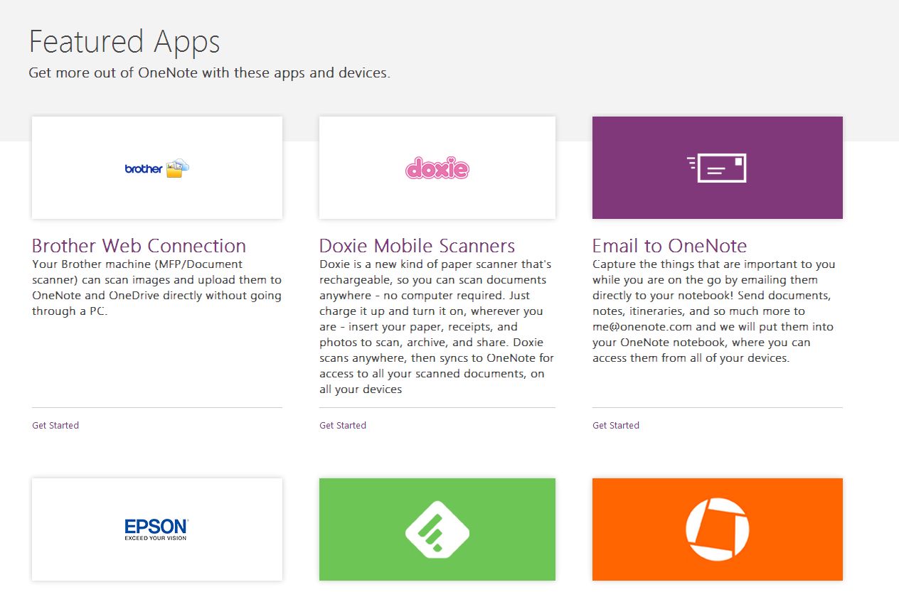Click the Brother machine description paragraph

[157, 287]
